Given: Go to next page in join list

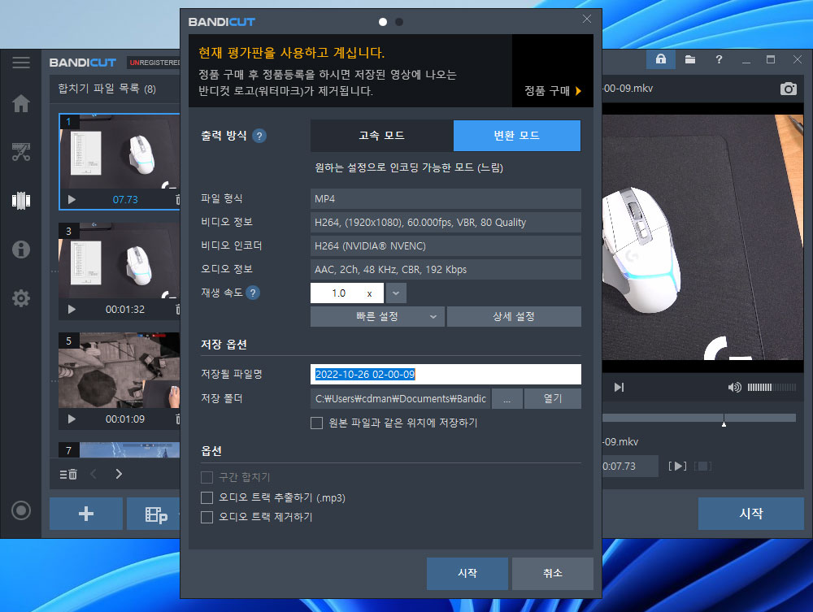Looking at the screenshot, I should 119,474.
